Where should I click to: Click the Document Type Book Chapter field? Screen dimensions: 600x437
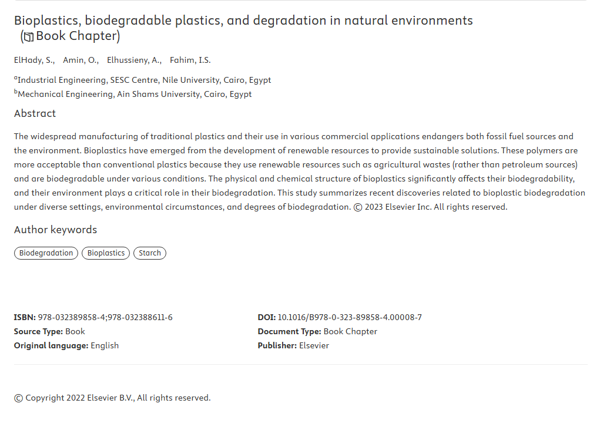point(317,331)
